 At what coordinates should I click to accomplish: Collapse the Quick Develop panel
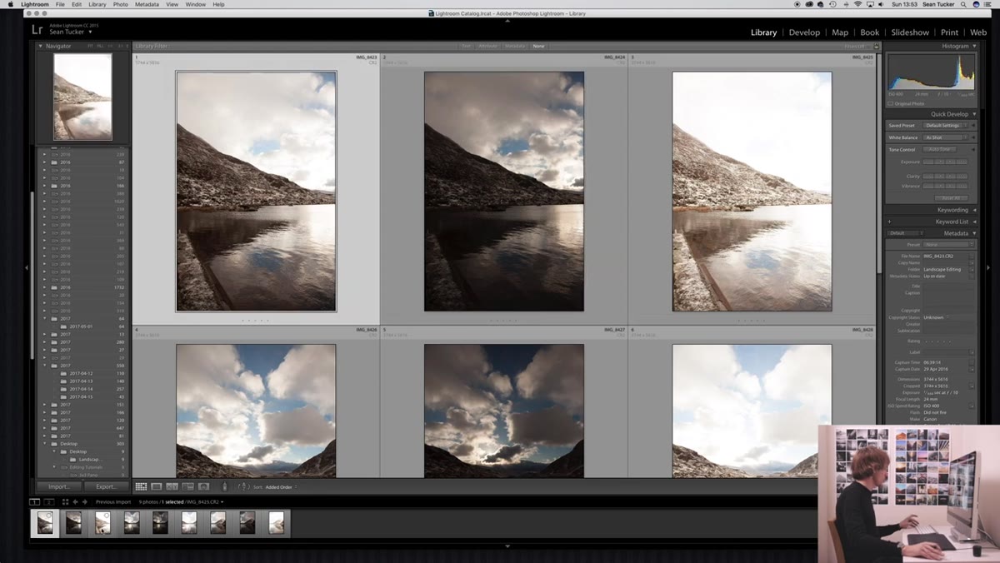pos(974,114)
